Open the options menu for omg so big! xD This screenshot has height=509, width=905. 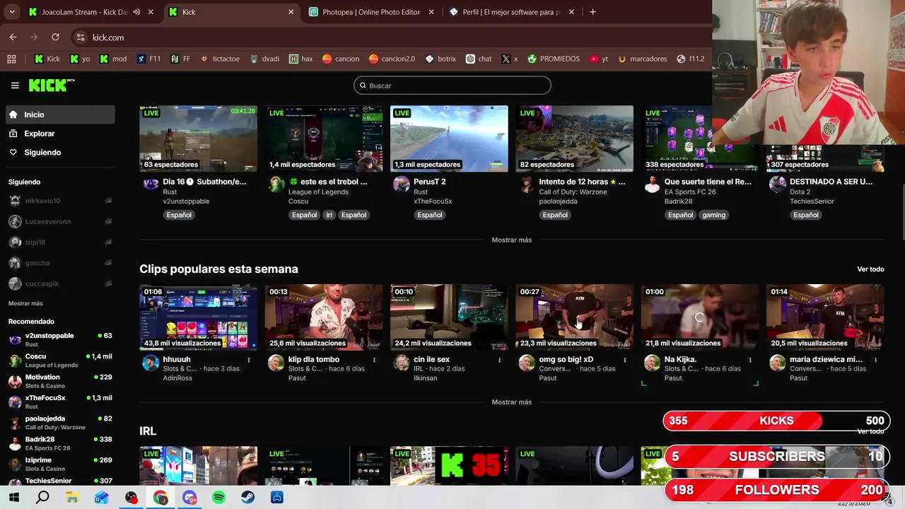[x=624, y=360]
